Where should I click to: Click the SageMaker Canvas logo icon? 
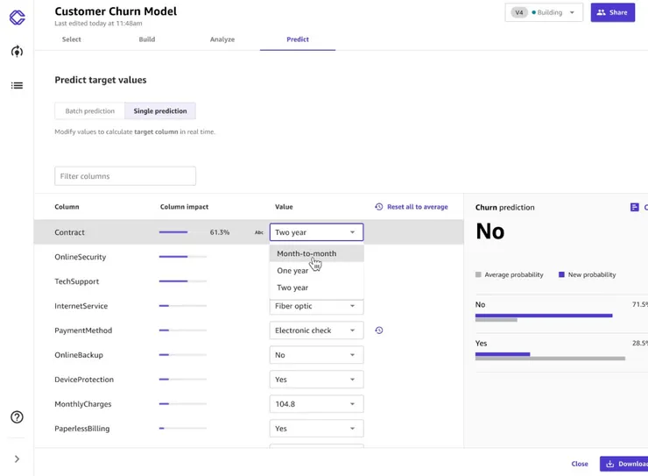coord(17,18)
